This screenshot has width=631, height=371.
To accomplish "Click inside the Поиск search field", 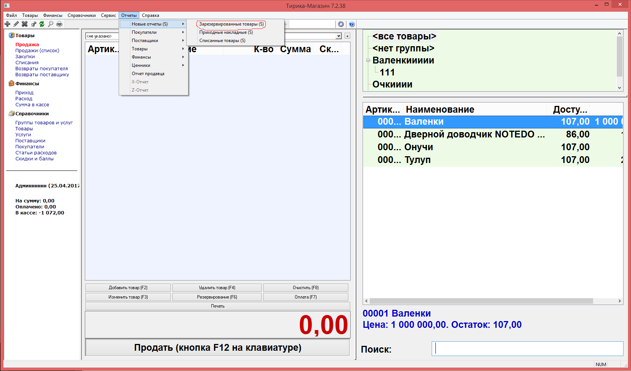I will click(527, 348).
